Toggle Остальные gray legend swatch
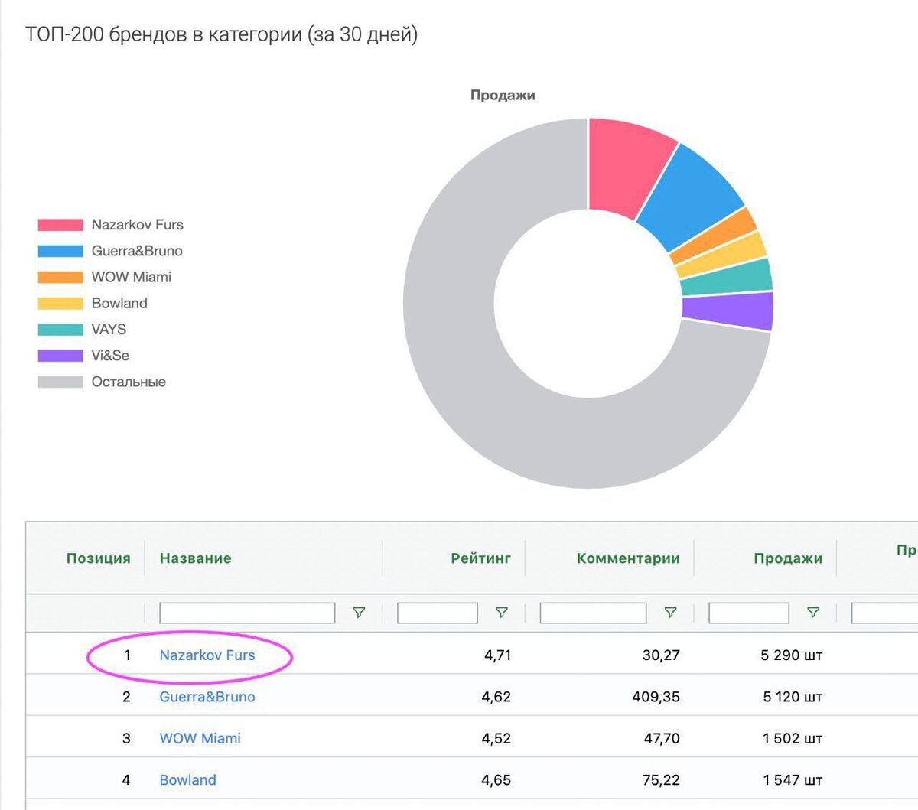This screenshot has height=810, width=918. coord(60,382)
